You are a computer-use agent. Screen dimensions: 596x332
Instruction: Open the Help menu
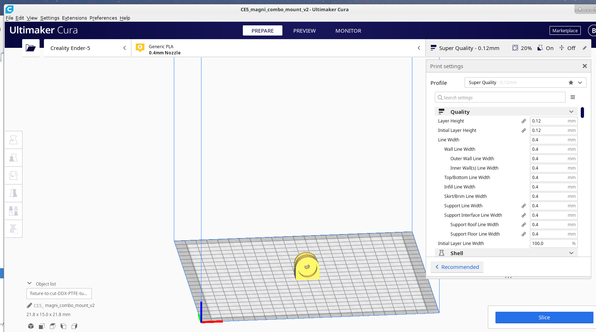[125, 18]
